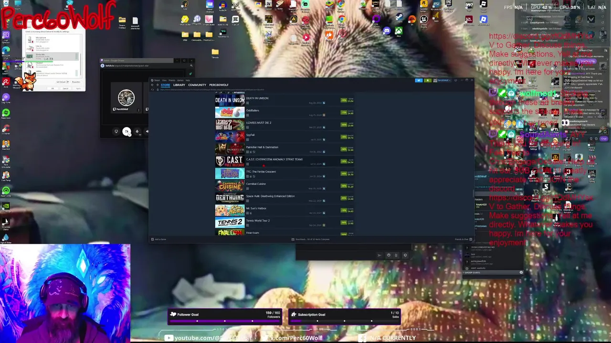611x343 pixels.
Task: Open the PERC60WOLF profile tab
Action: click(219, 85)
